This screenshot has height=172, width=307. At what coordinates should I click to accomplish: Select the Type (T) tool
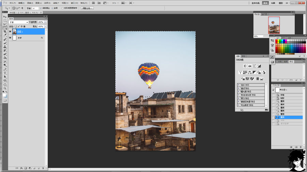pyautogui.click(x=5, y=73)
